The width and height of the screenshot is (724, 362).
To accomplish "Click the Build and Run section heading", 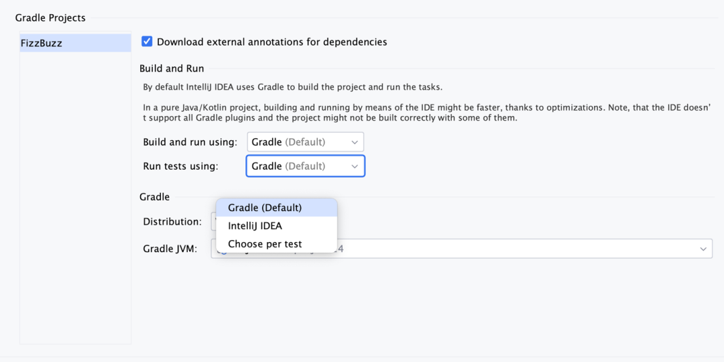I will tap(172, 69).
